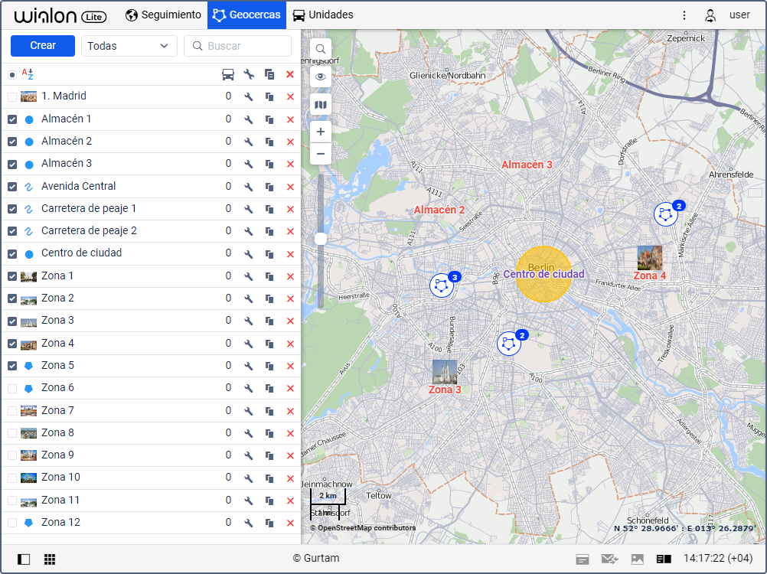This screenshot has width=767, height=574.
Task: Click the header delete selected icon
Action: 290,74
